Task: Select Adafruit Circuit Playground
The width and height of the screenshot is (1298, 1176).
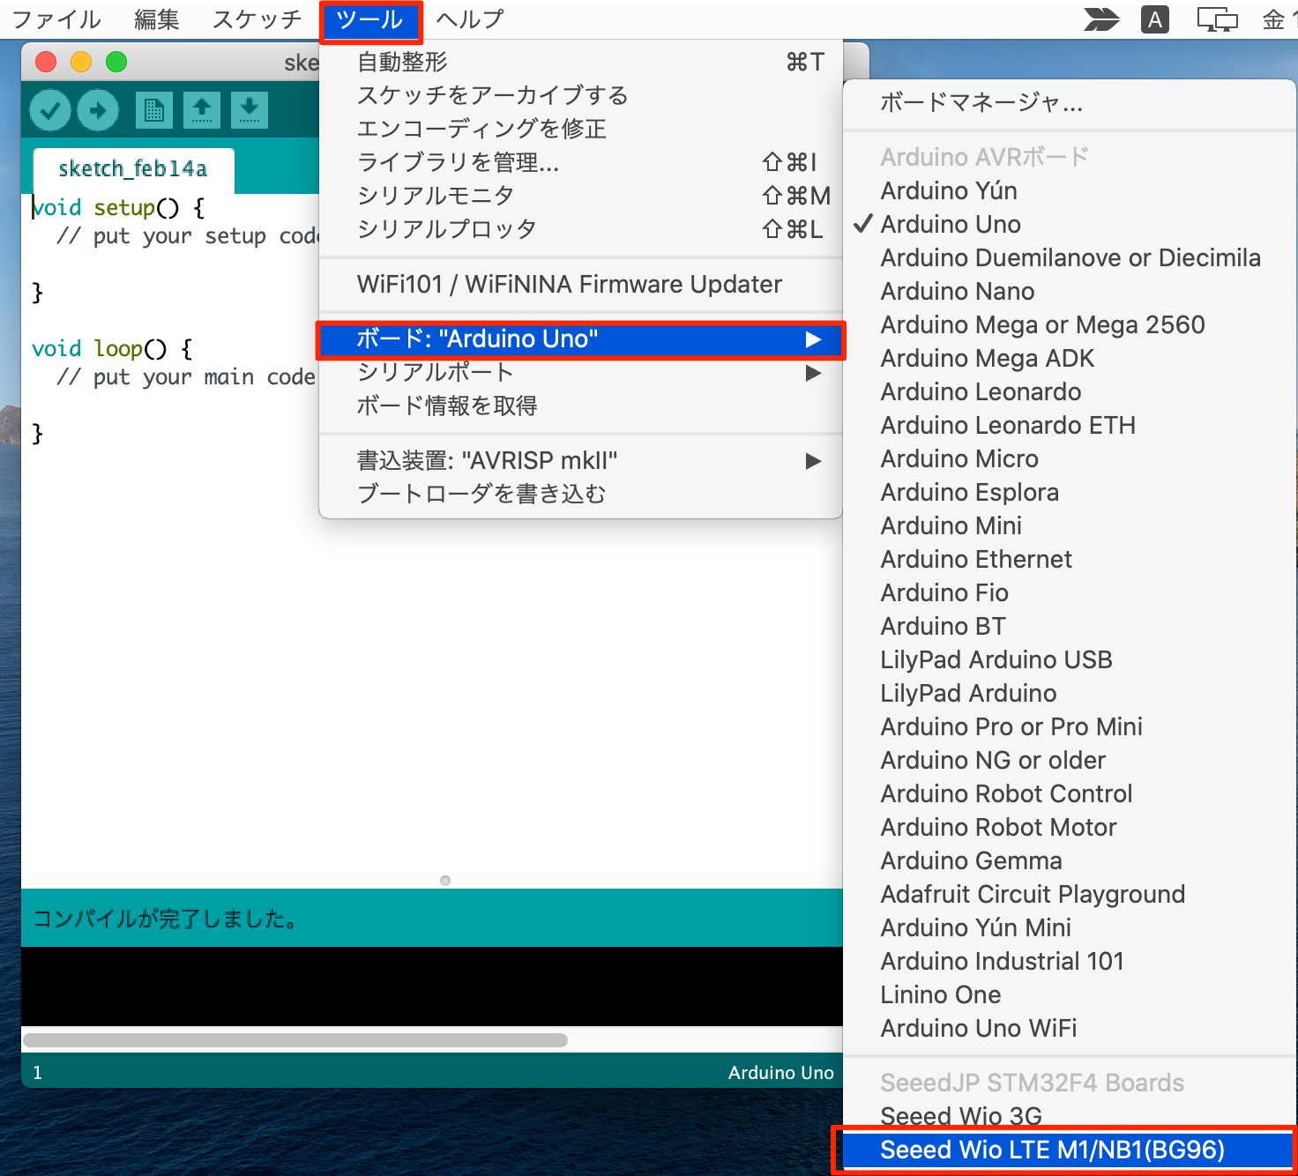Action: pos(1069,894)
